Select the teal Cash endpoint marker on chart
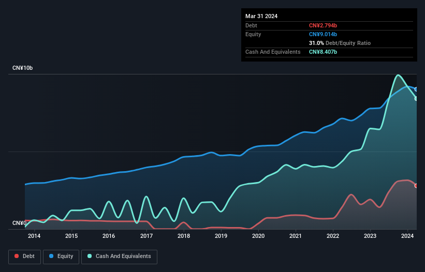The height and width of the screenshot is (272, 425). 416,99
